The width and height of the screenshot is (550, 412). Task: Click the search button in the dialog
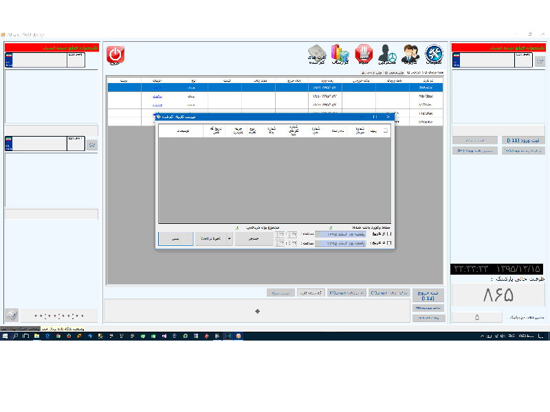[252, 239]
